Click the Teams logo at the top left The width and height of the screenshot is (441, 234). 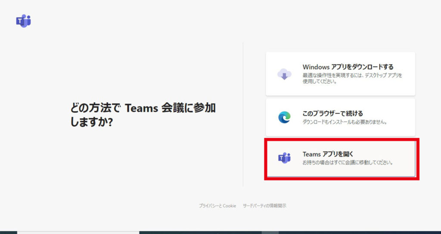point(23,21)
